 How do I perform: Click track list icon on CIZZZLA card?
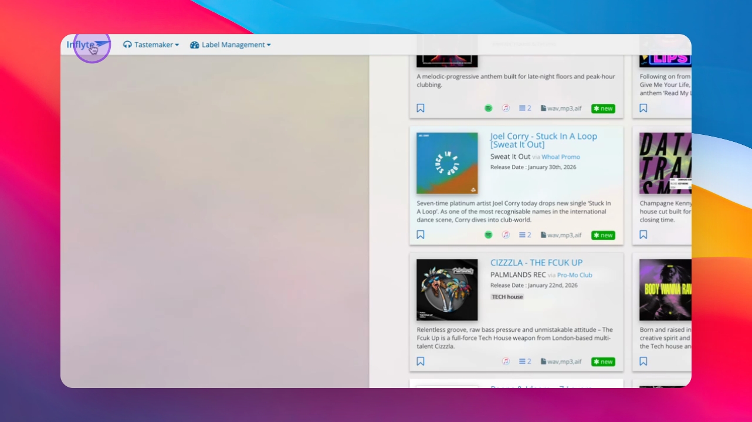525,362
